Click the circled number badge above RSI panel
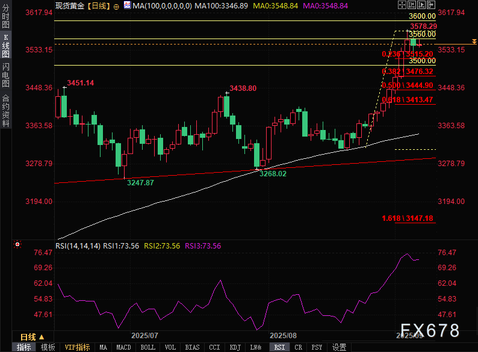 17,245
